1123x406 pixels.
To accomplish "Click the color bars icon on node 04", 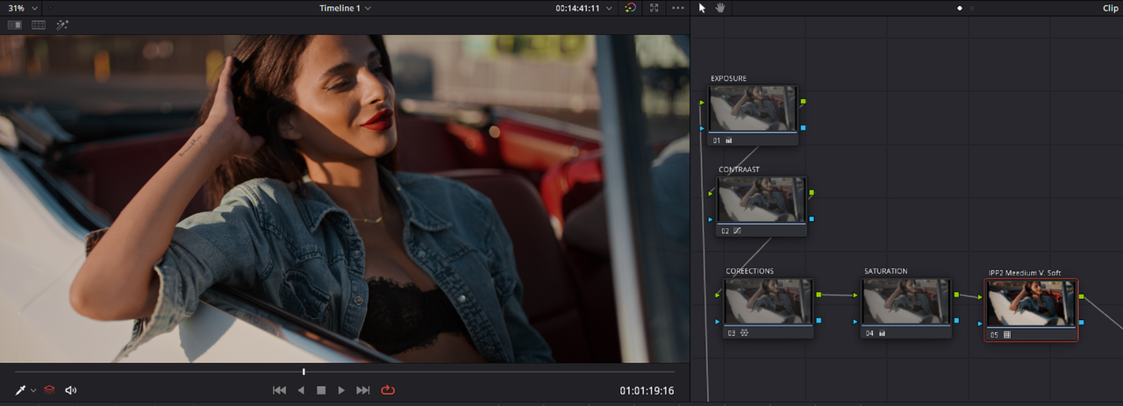I will click(x=883, y=333).
